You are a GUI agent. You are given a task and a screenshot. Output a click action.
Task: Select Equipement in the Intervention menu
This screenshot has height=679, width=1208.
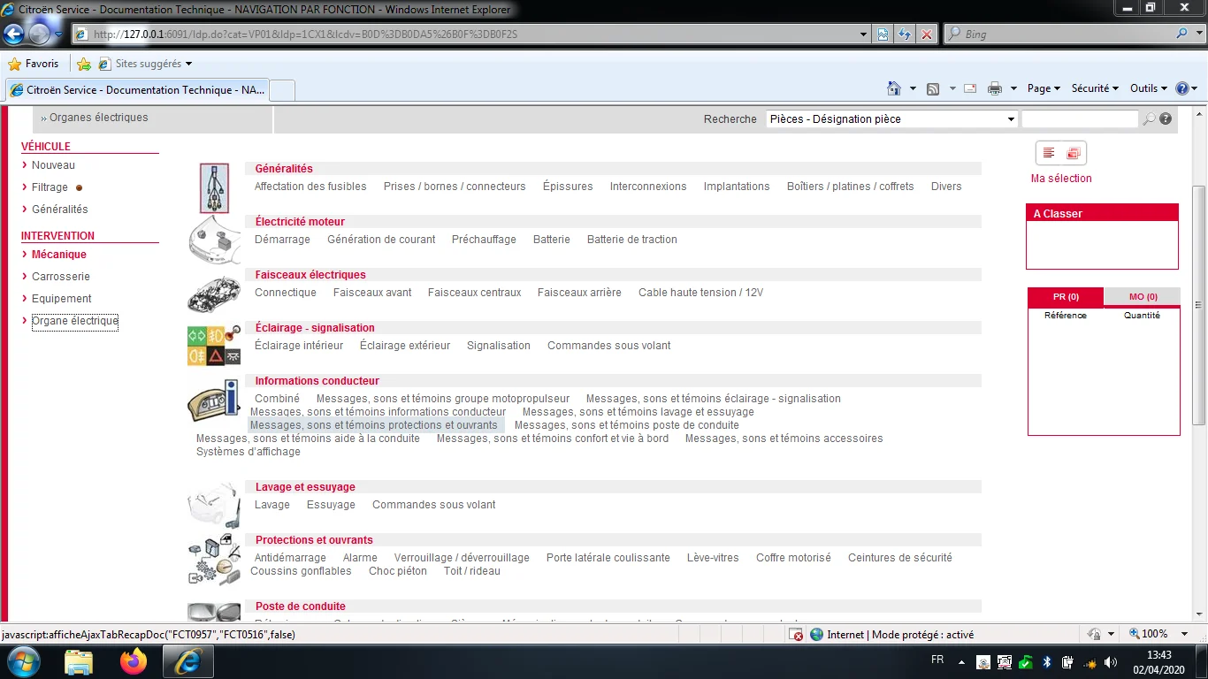pos(62,299)
